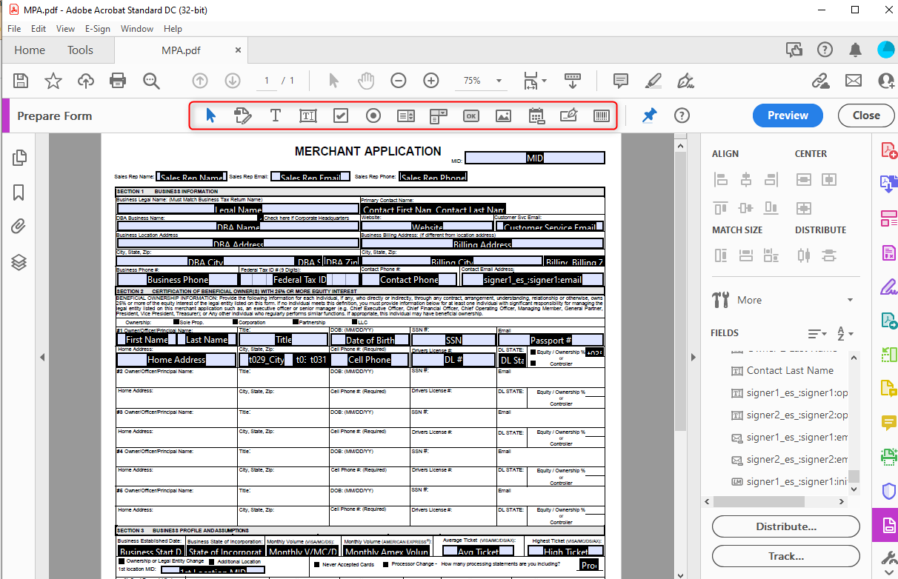Select the Add signature field tool
Viewport: 898px width, 579px height.
[569, 116]
